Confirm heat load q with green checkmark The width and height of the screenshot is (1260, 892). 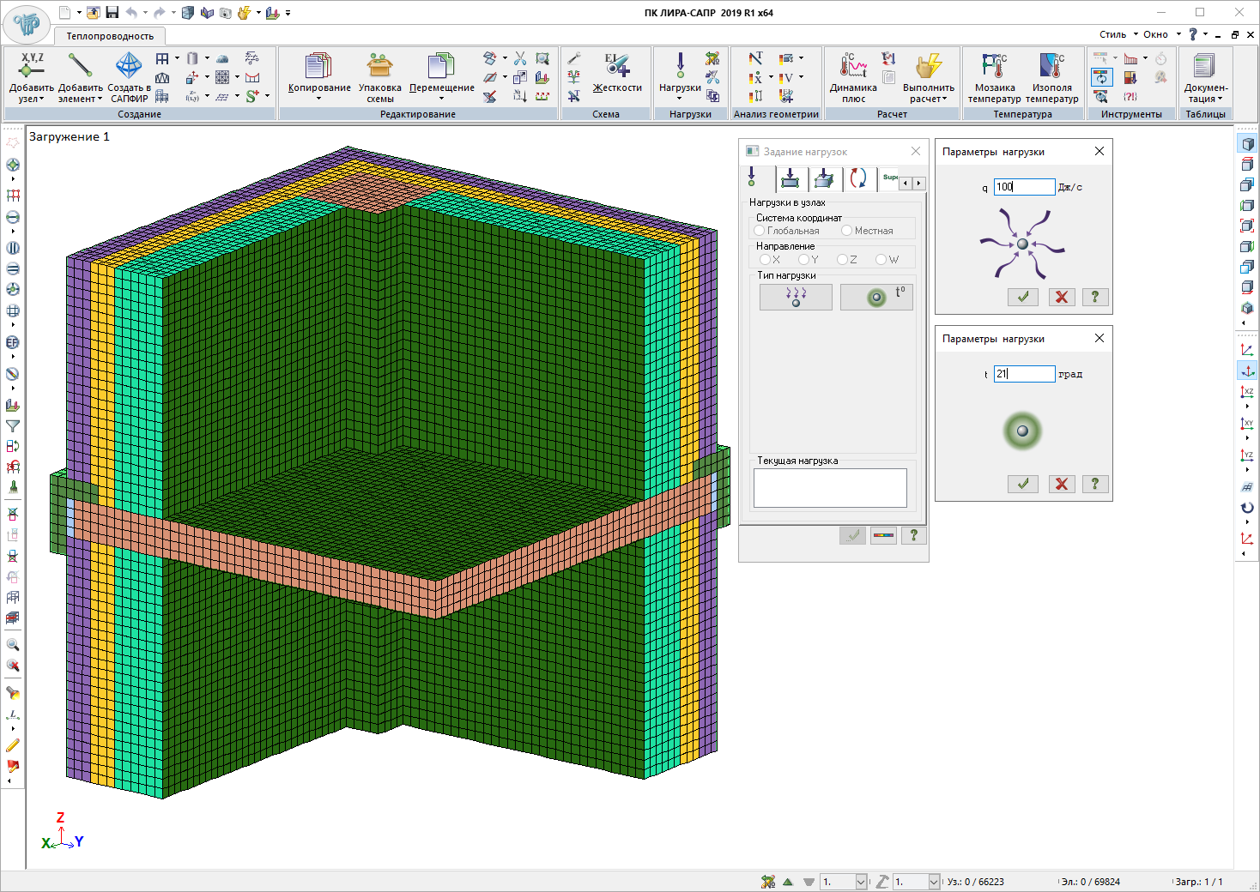click(x=1022, y=297)
